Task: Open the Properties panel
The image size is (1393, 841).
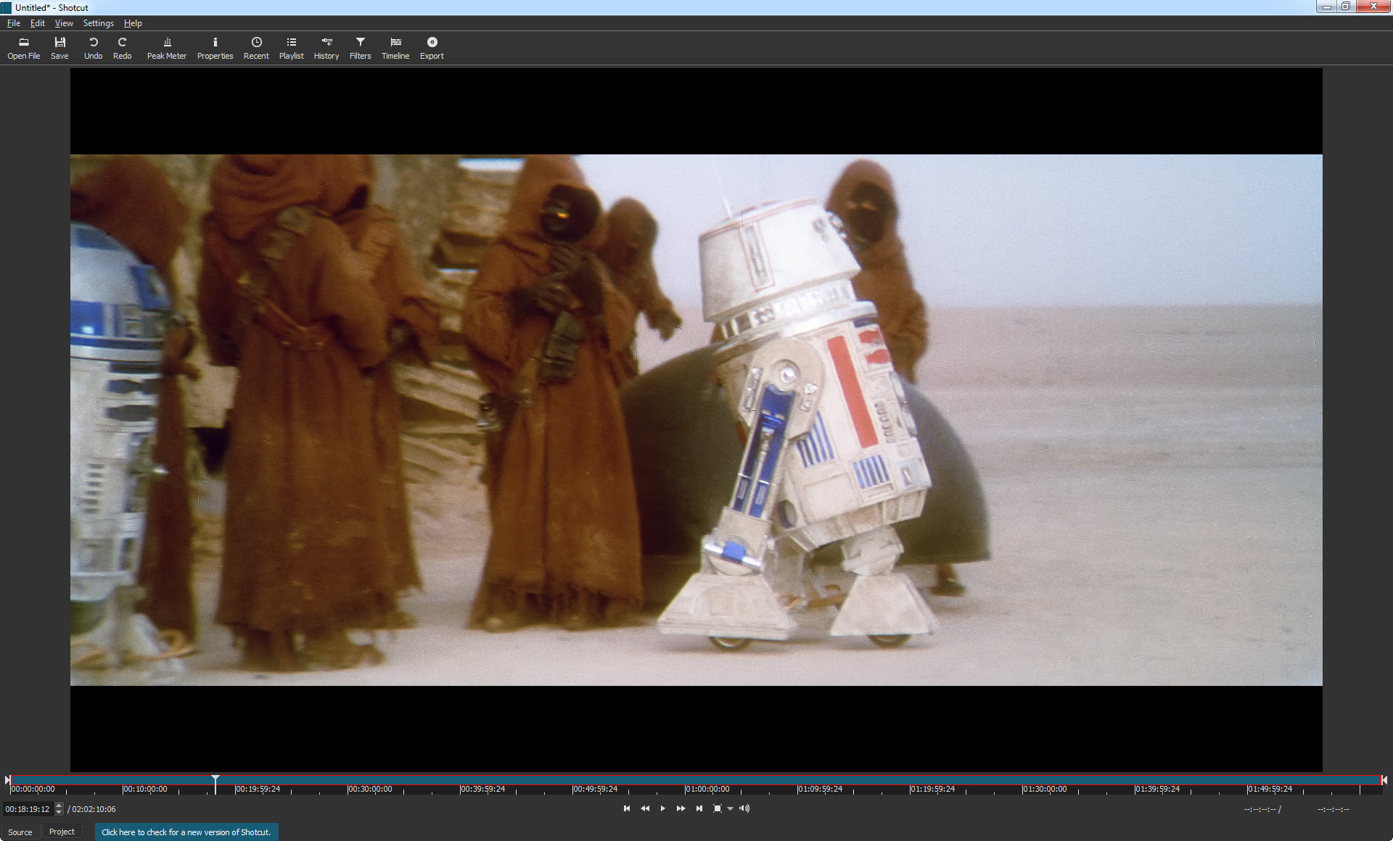Action: pos(215,48)
